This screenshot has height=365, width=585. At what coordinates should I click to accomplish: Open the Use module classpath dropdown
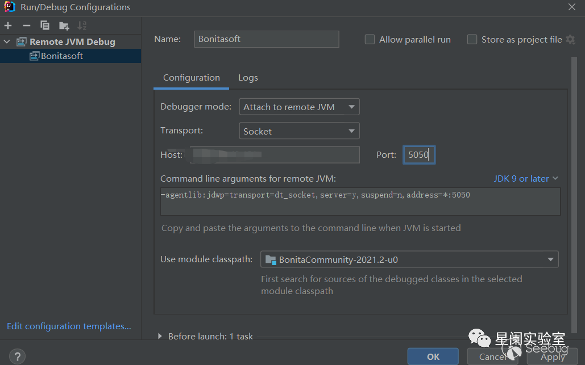pos(409,260)
